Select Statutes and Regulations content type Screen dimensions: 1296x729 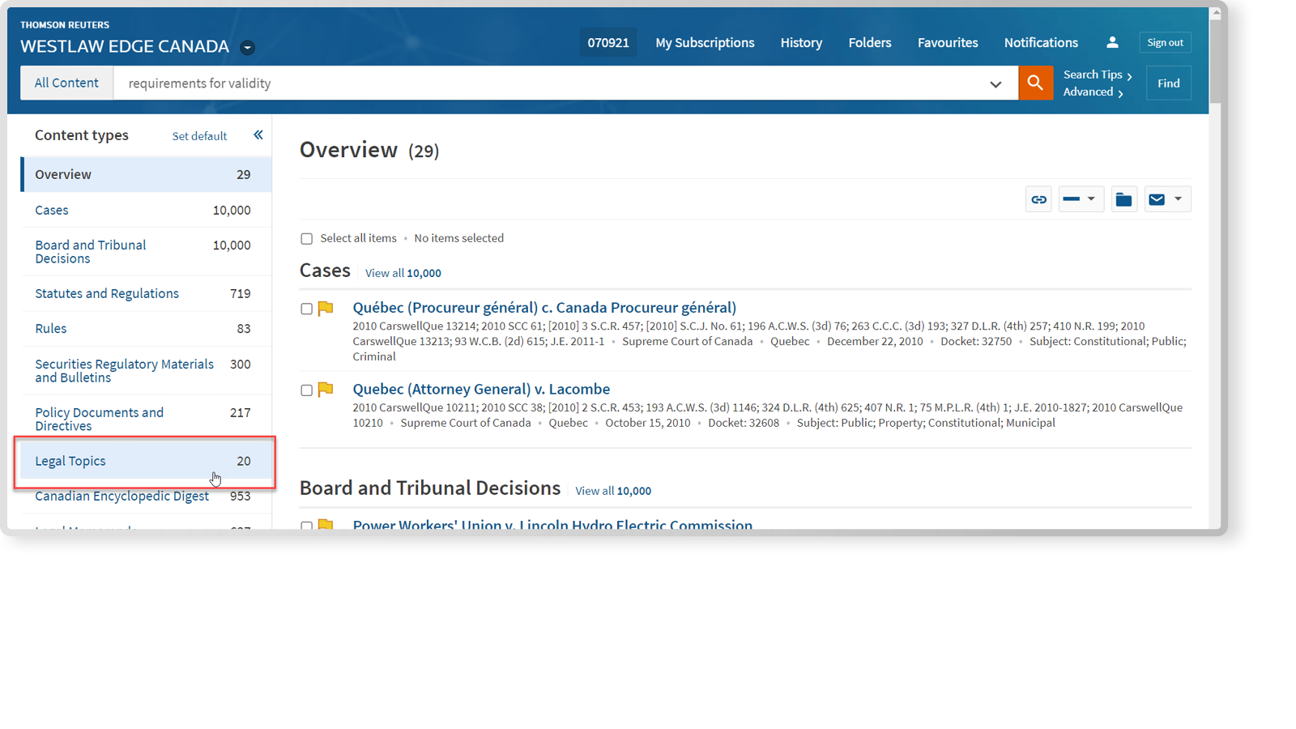[146, 293]
